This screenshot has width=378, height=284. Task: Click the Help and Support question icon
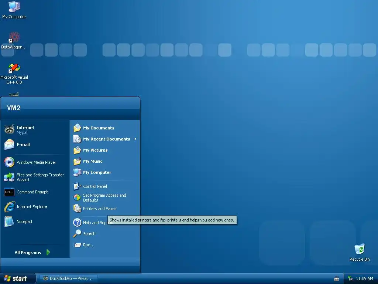tap(77, 222)
